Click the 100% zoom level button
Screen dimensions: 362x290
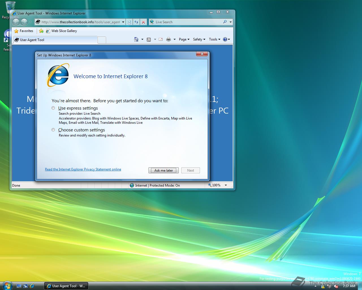[x=214, y=185]
